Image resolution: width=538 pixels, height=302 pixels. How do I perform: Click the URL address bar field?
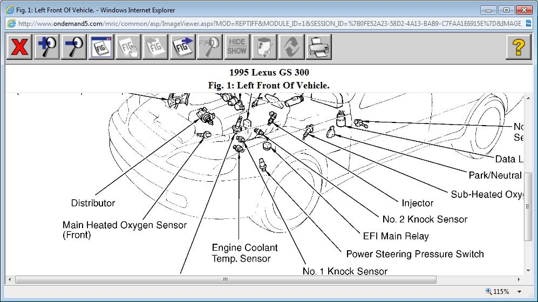point(269,24)
